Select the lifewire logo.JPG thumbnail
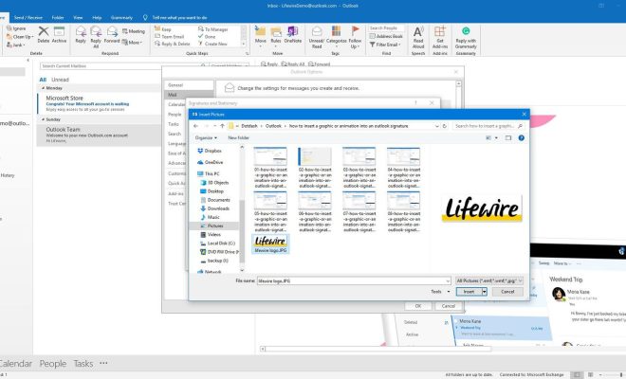This screenshot has height=379, width=626. 270,244
